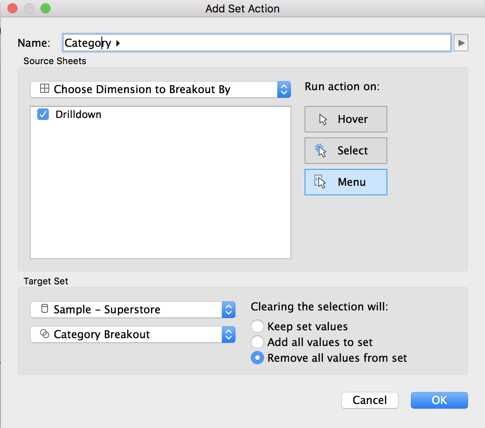This screenshot has width=485, height=428.
Task: Close the dialog with red window button
Action: point(13,8)
